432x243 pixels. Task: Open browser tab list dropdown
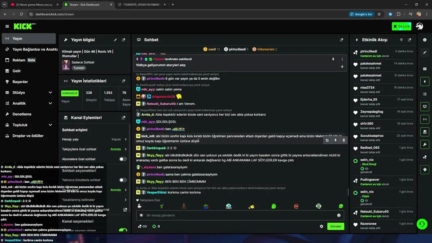pyautogui.click(x=5, y=5)
